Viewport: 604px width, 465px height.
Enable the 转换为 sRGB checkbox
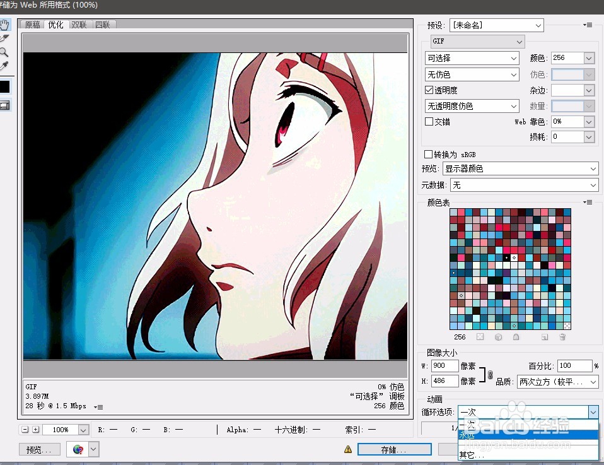(x=428, y=154)
